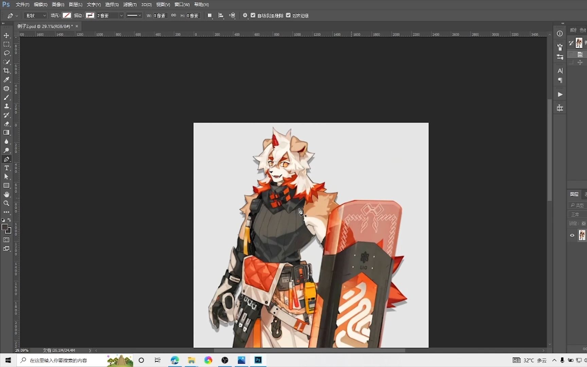Expand toolbar double-arrow at top left

coord(3,23)
